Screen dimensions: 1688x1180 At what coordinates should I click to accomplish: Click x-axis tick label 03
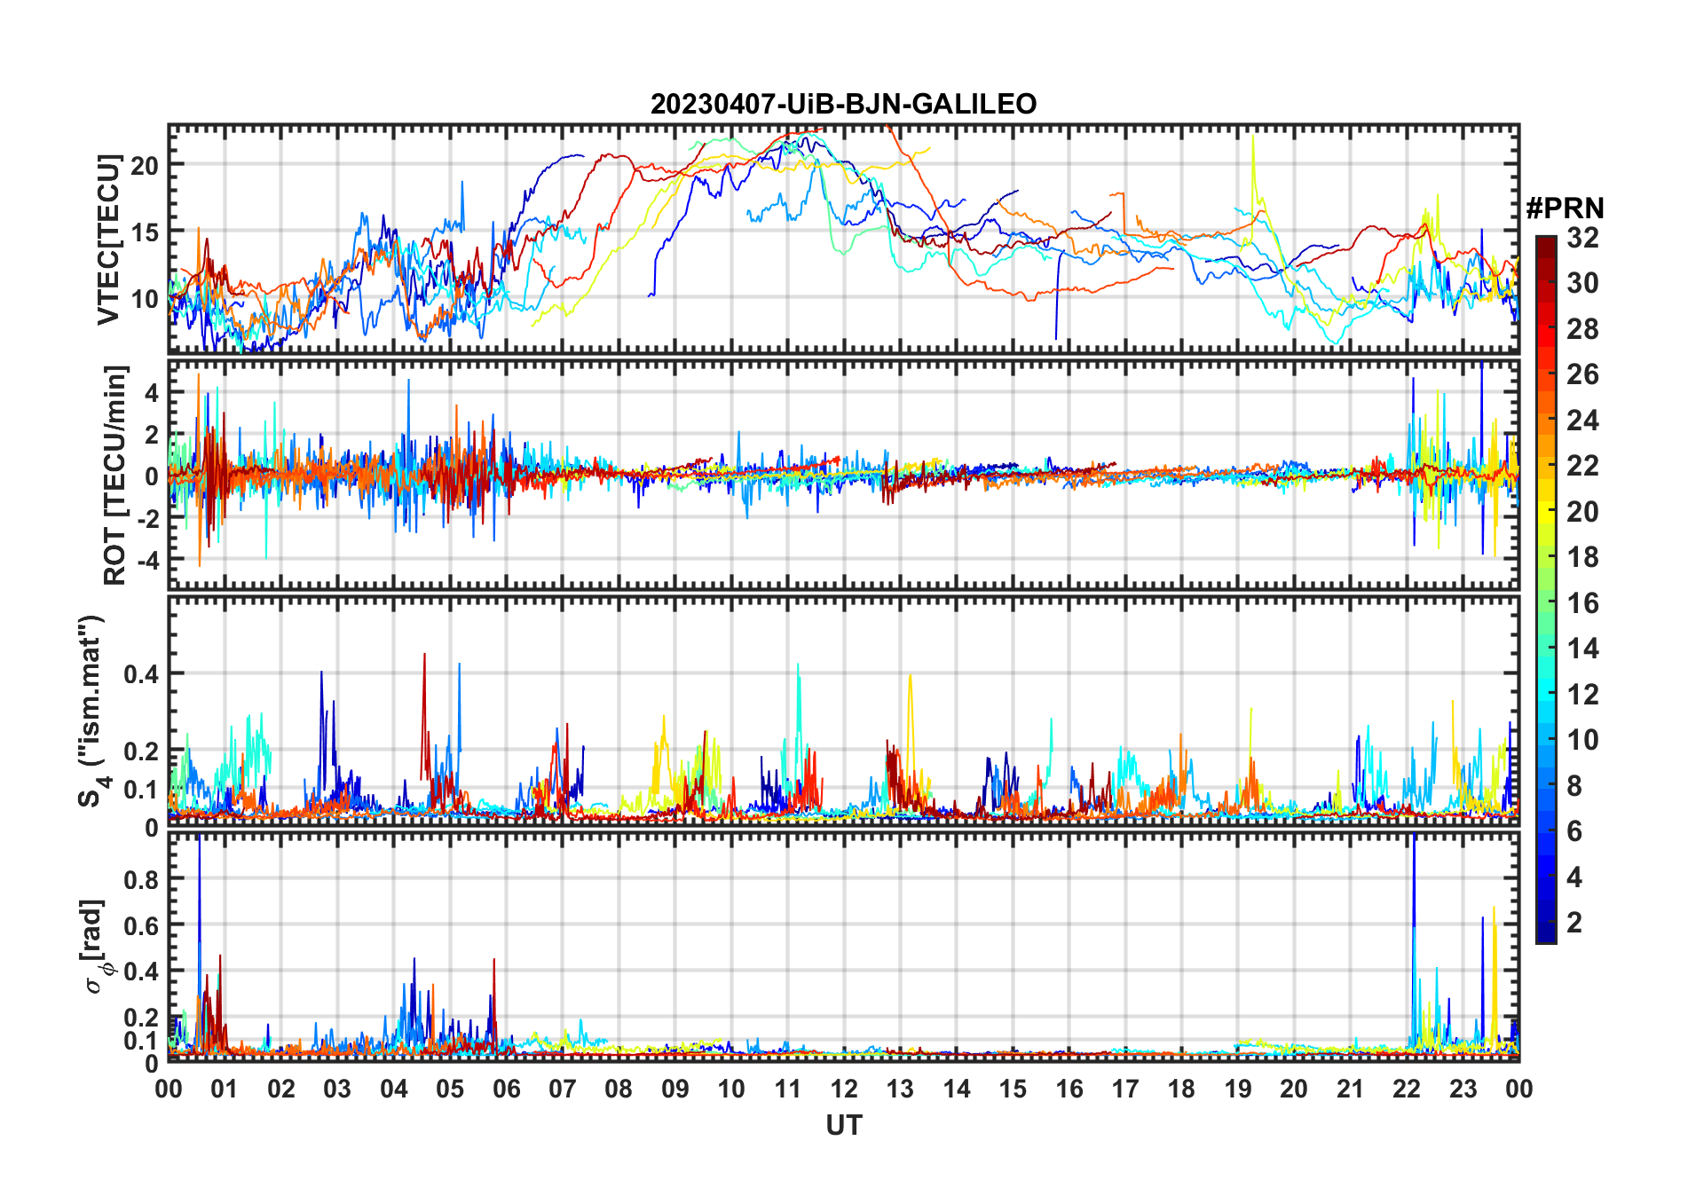pos(337,1089)
